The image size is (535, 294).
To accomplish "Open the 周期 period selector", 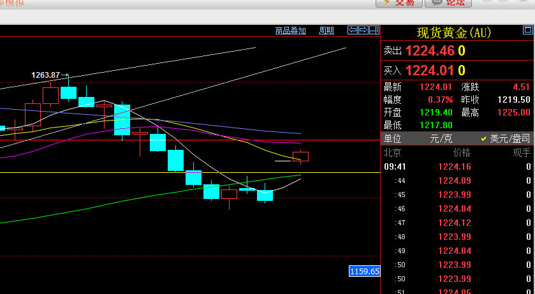I will 326,30.
